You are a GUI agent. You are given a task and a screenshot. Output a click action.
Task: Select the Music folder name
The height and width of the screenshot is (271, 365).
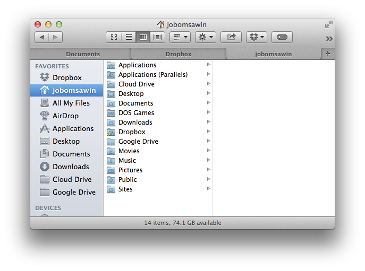click(x=127, y=161)
